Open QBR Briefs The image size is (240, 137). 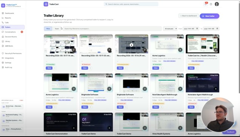pos(12,46)
